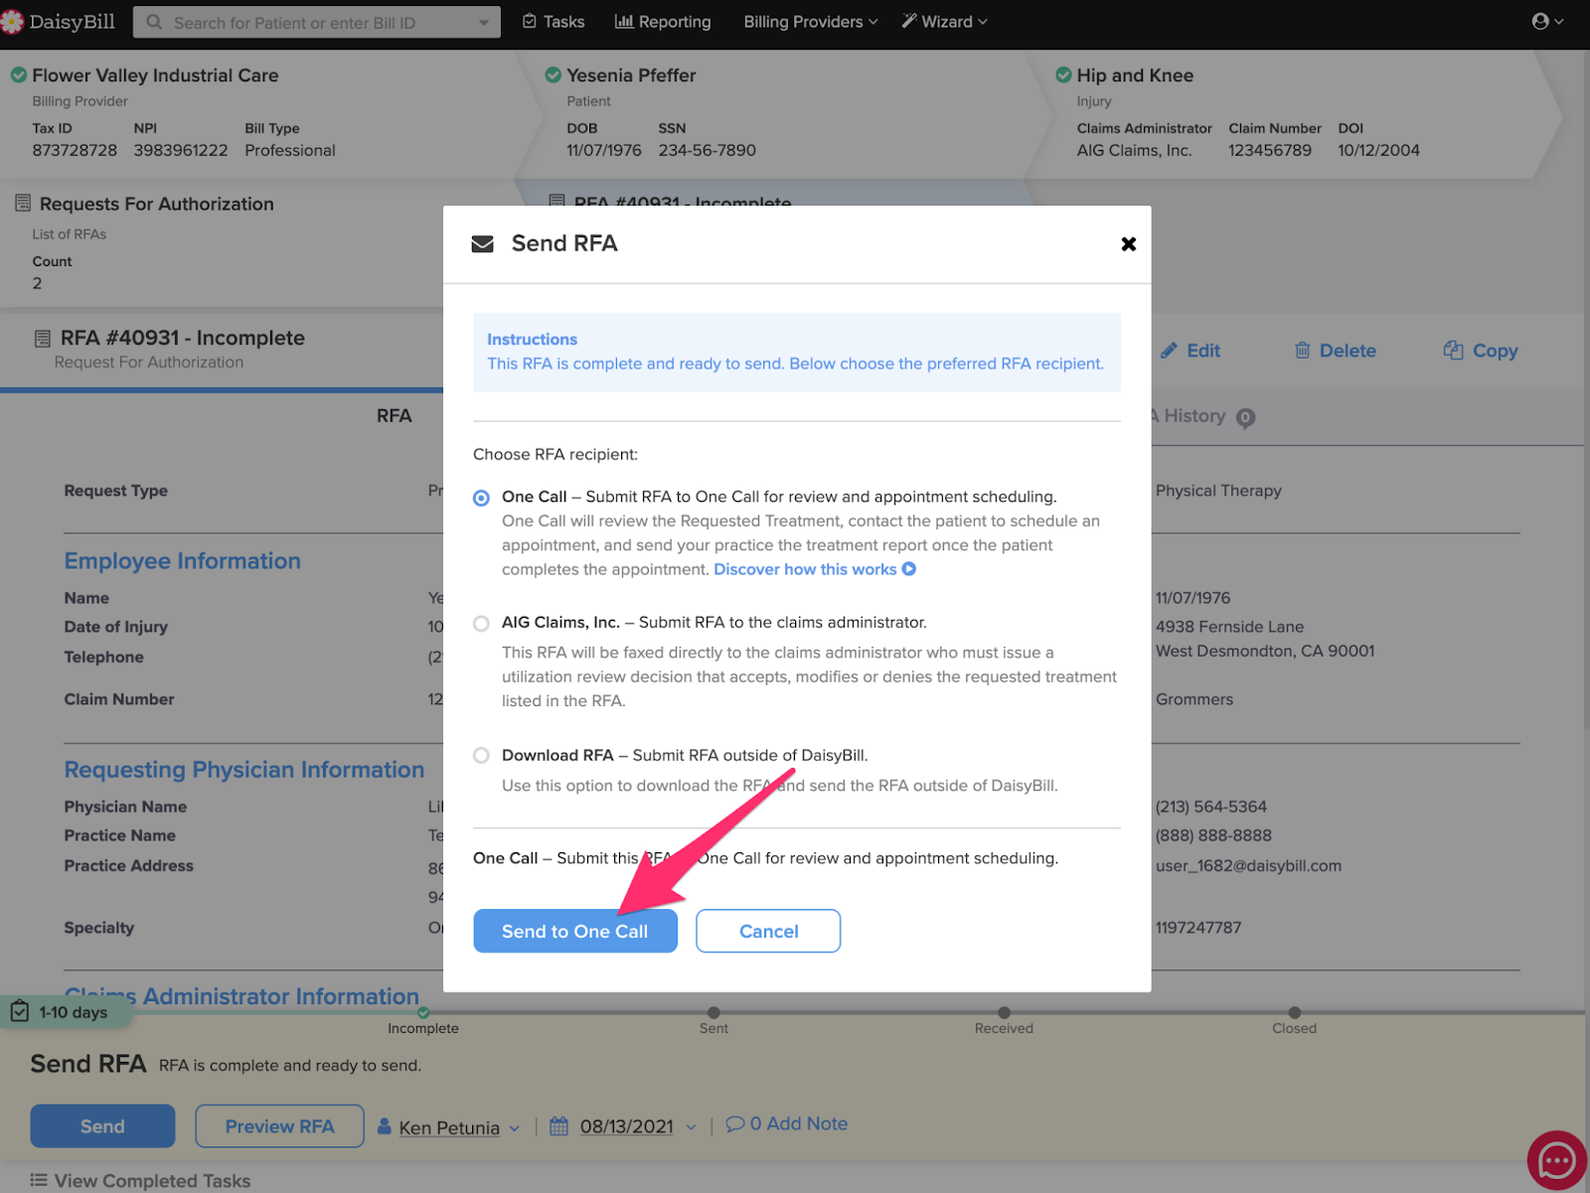This screenshot has width=1590, height=1193.
Task: Click the Incomplete progress step marker
Action: click(423, 1012)
